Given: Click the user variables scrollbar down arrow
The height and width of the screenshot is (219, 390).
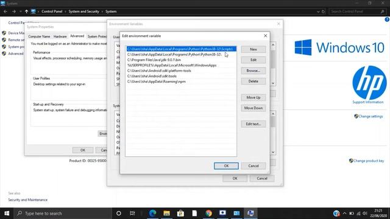Looking at the screenshot, I should pos(273,83).
